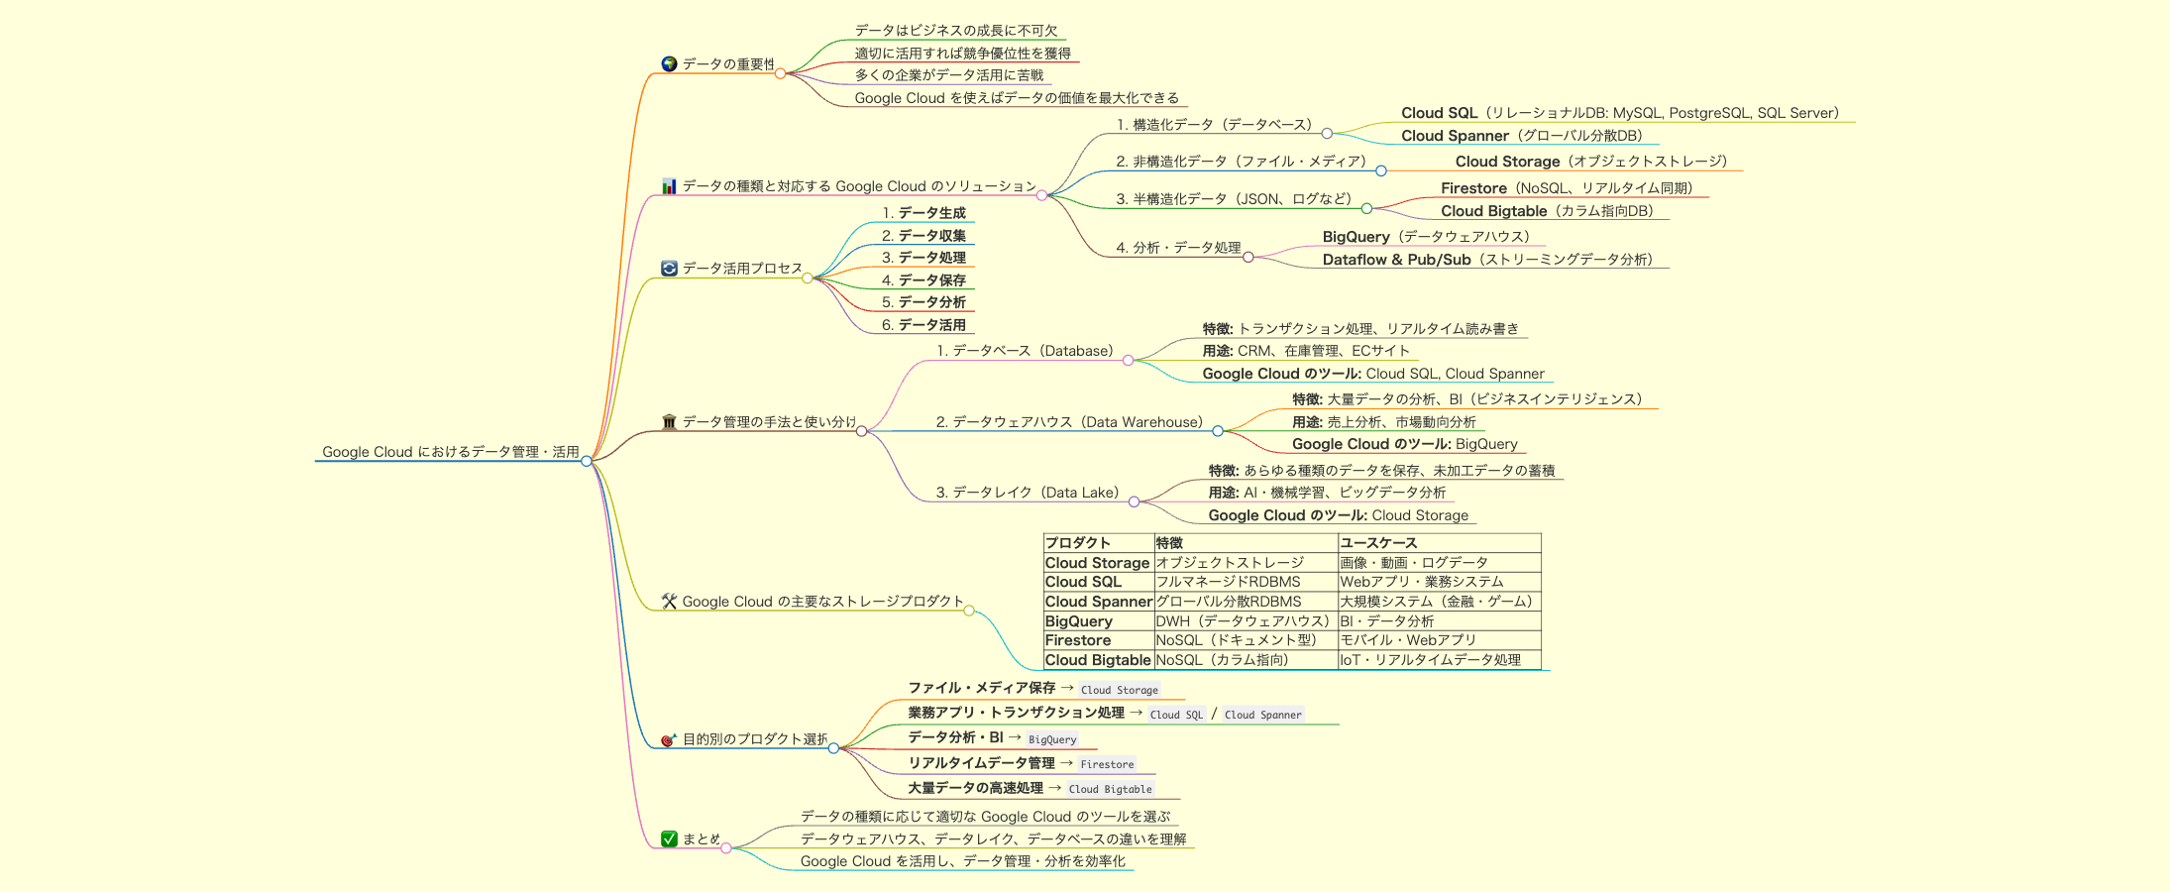The image size is (2170, 892).
Task: Select the データの重要性 branch label
Action: 728,64
